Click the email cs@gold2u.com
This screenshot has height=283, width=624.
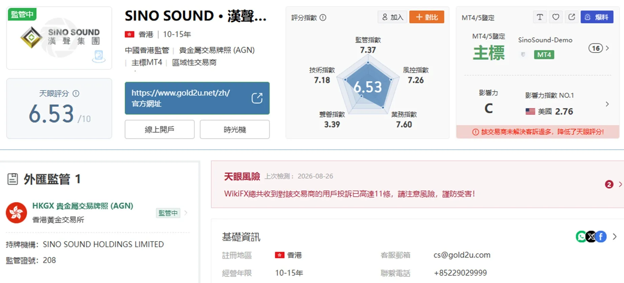[x=462, y=255]
